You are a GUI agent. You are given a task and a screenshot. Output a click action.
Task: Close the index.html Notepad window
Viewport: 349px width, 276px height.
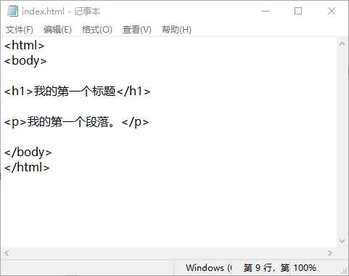tap(332, 11)
